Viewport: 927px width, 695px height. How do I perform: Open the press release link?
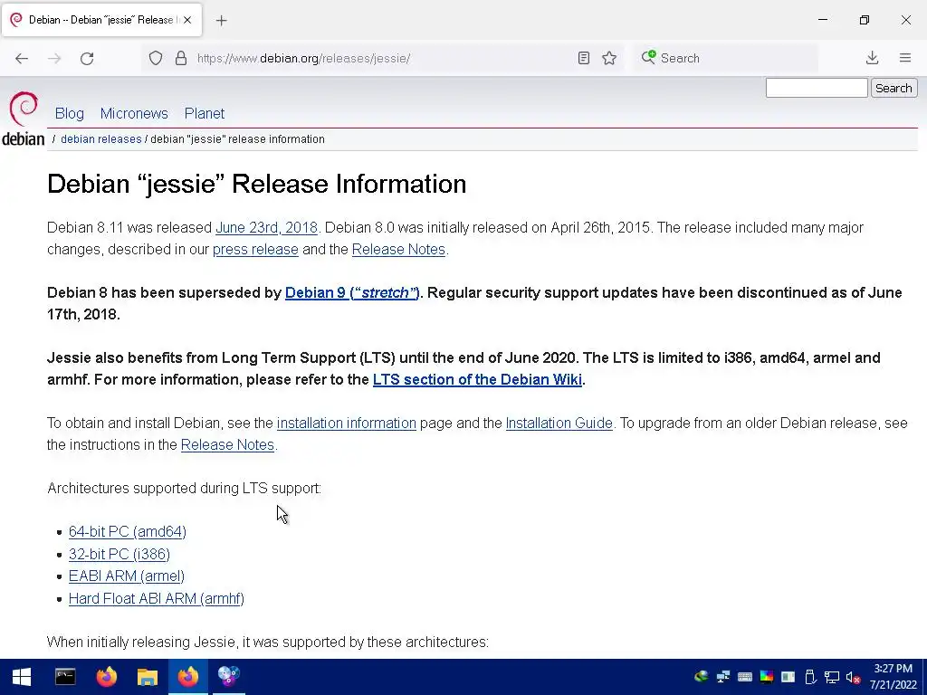click(x=255, y=250)
